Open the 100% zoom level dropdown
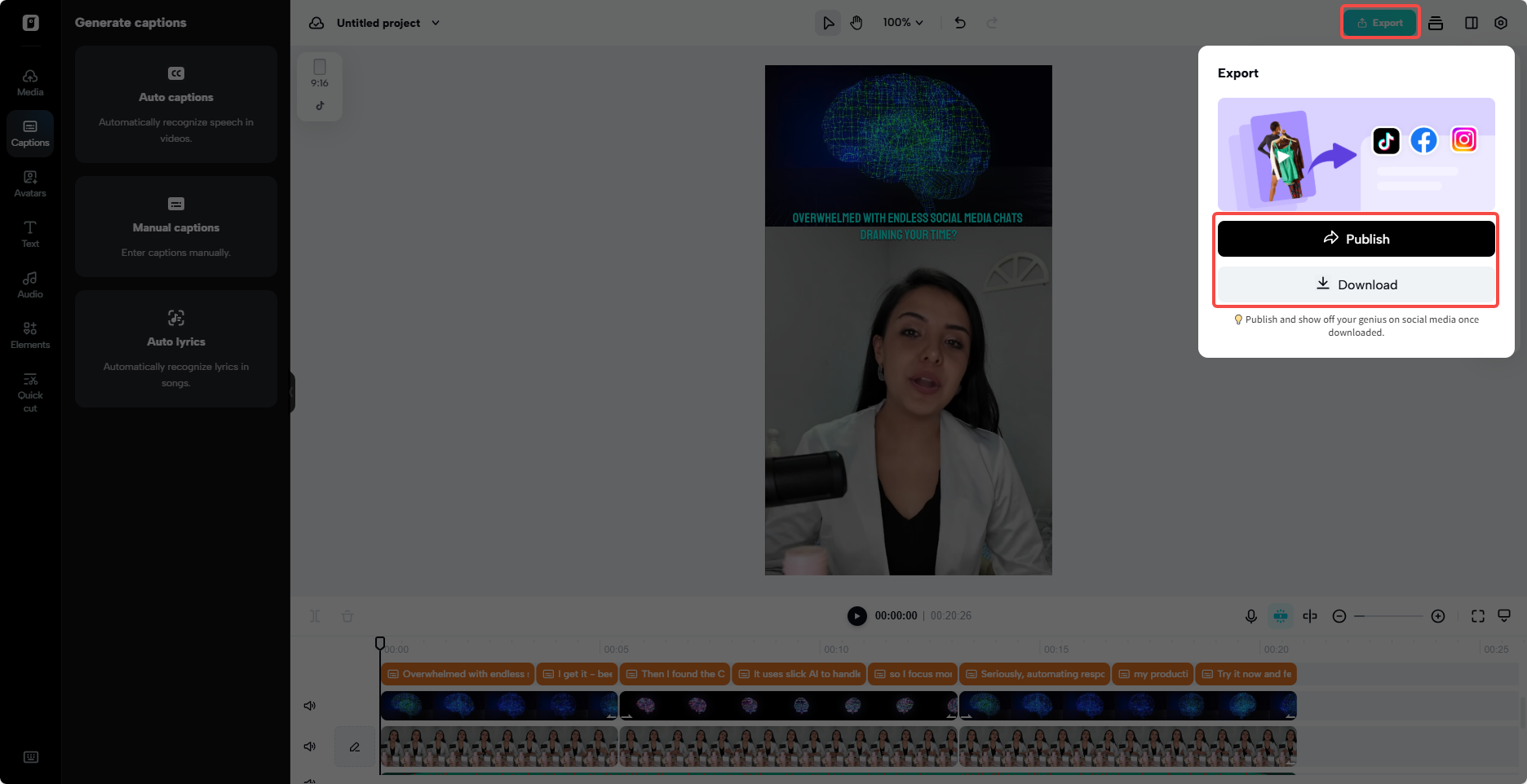 point(902,23)
